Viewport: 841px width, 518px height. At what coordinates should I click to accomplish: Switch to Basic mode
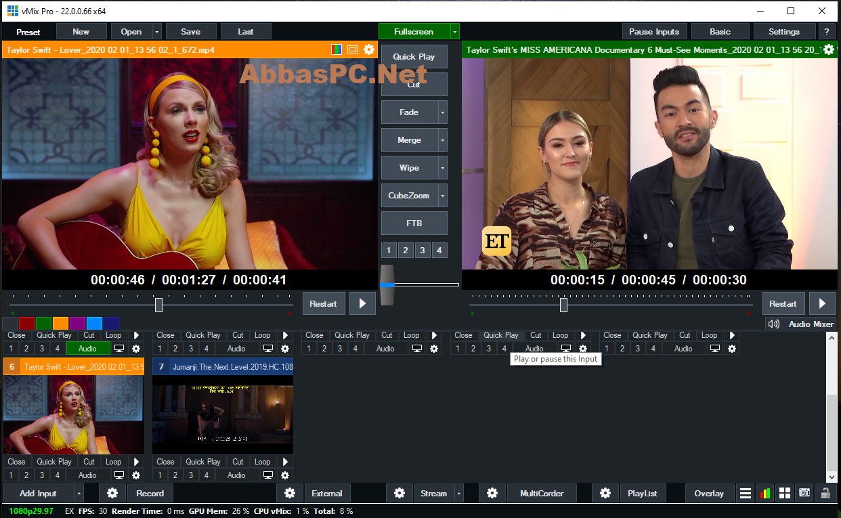pos(720,31)
